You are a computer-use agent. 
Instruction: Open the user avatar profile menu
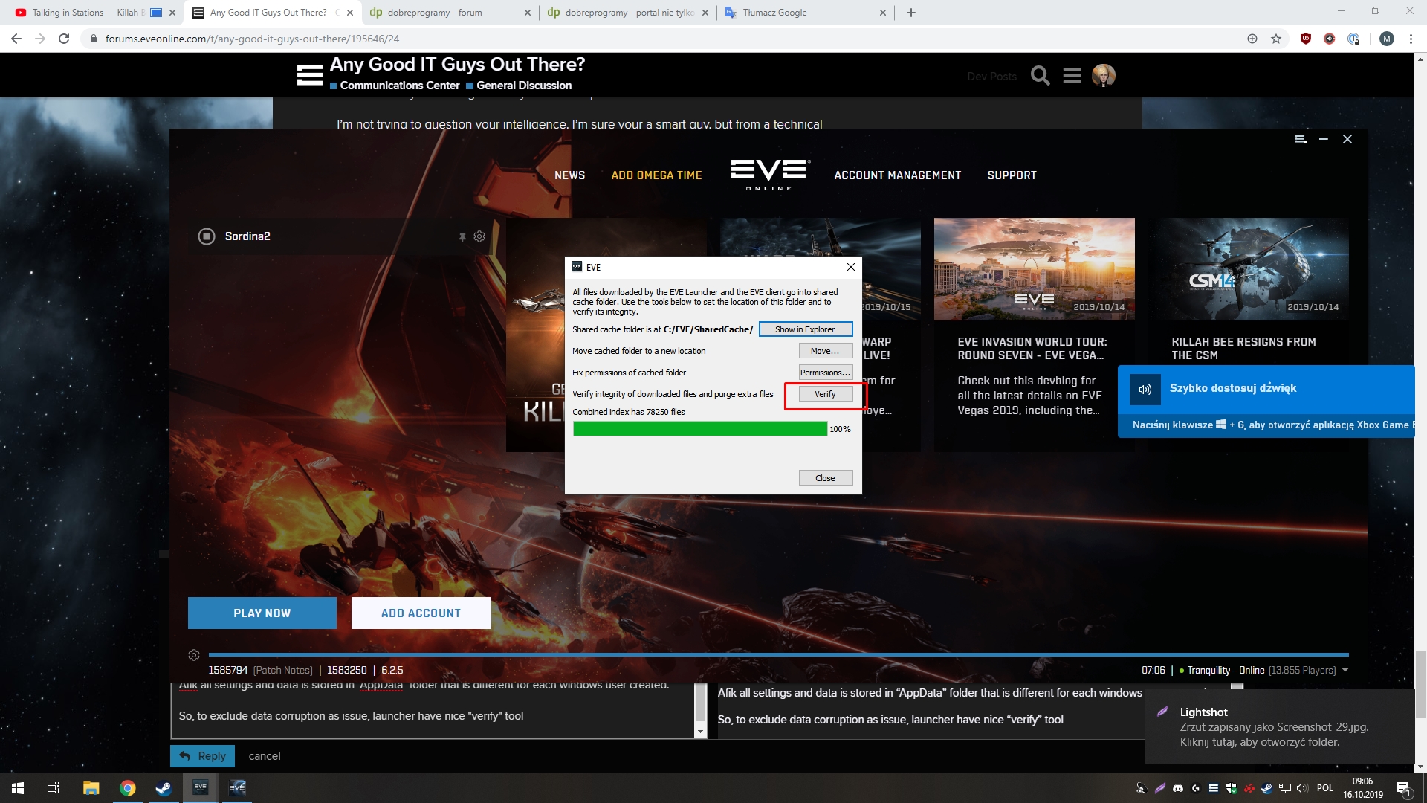(1104, 75)
